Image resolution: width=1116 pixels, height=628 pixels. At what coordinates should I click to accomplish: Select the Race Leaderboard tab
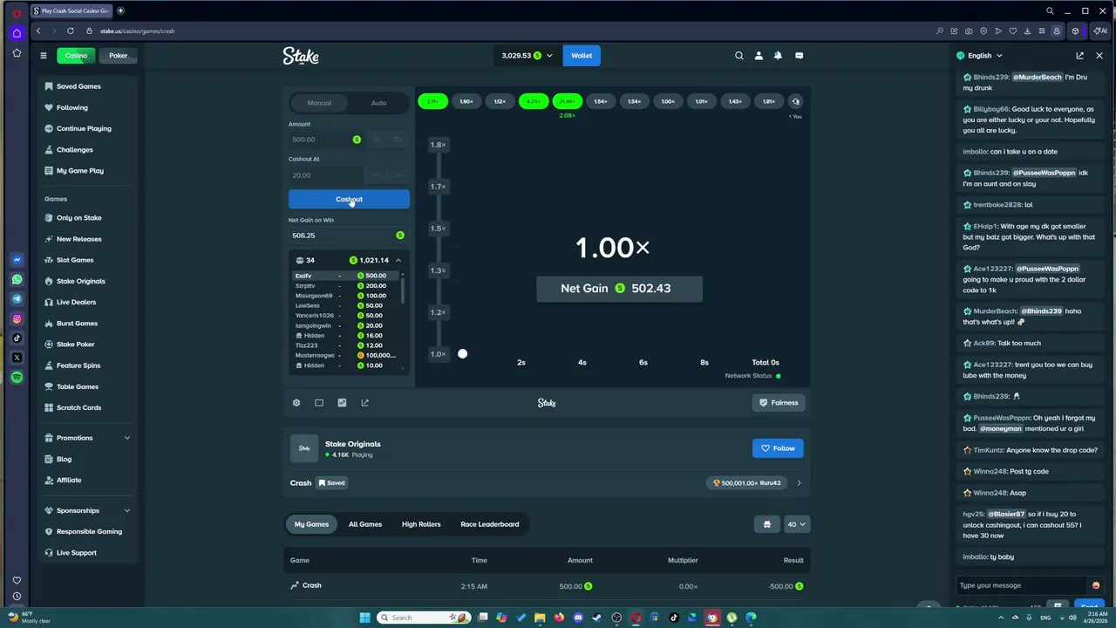pyautogui.click(x=490, y=524)
